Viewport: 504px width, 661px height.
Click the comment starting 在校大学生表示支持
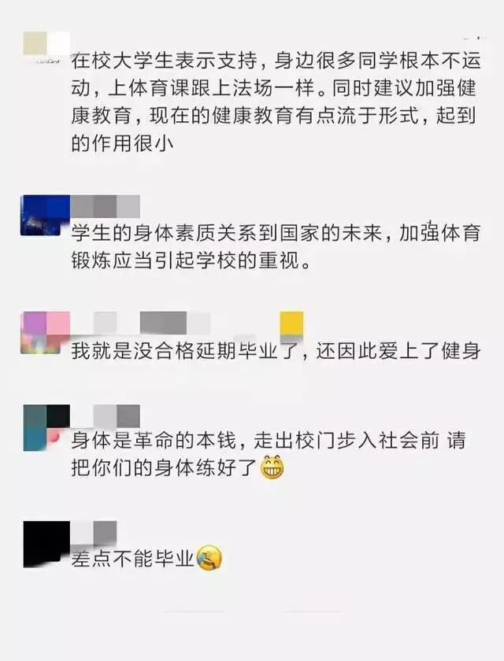276,102
